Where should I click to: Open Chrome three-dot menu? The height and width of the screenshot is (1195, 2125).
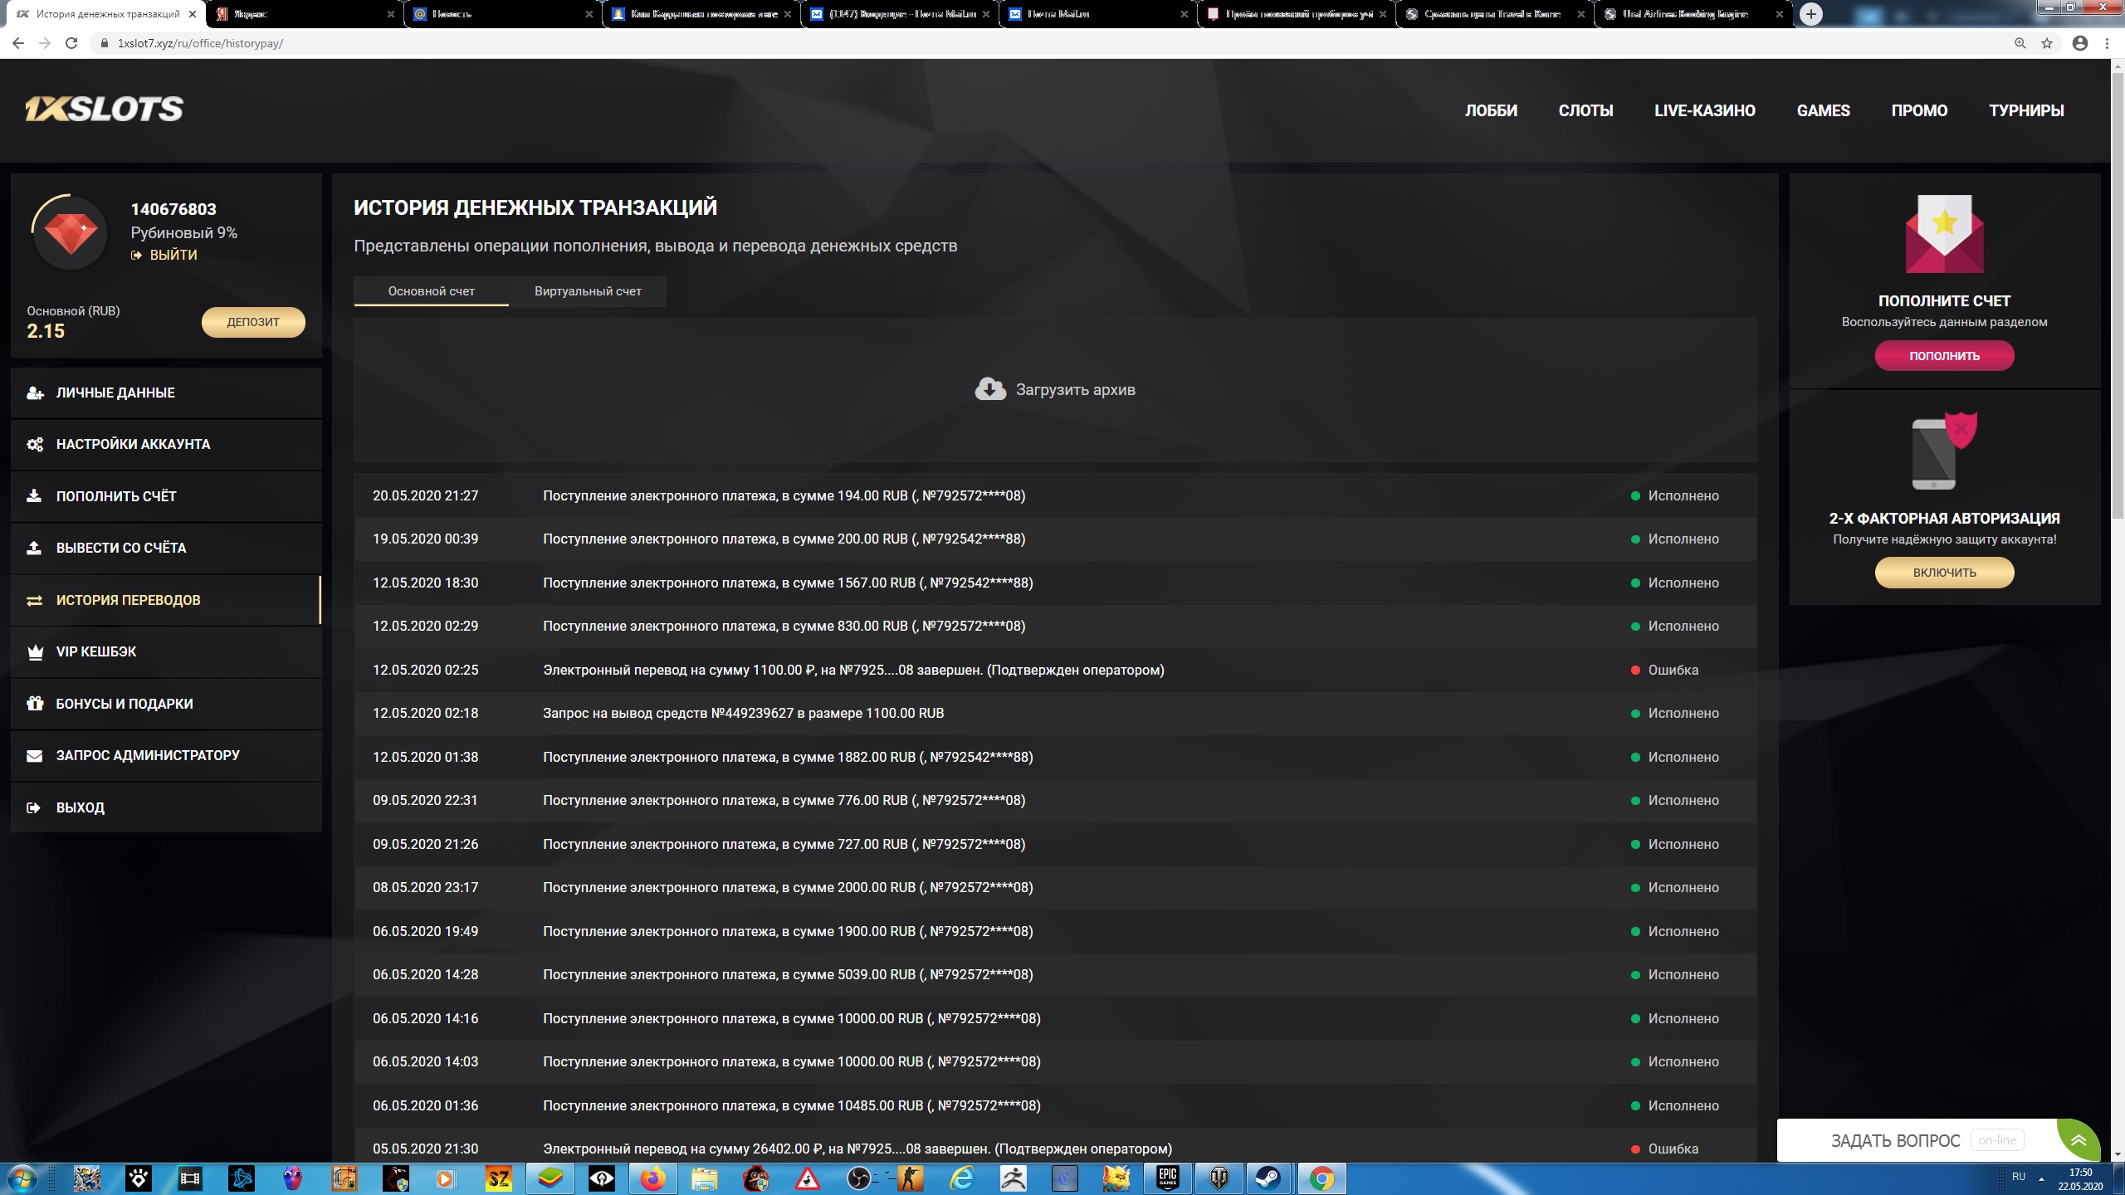coord(2107,43)
